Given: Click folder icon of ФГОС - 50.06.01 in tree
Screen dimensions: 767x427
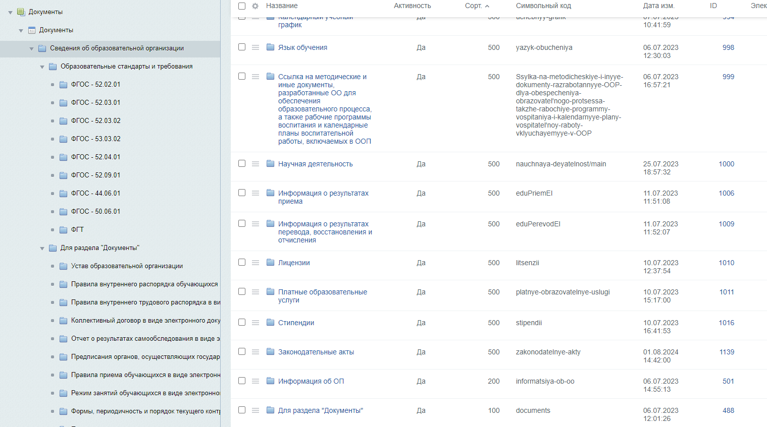Looking at the screenshot, I should pos(64,212).
